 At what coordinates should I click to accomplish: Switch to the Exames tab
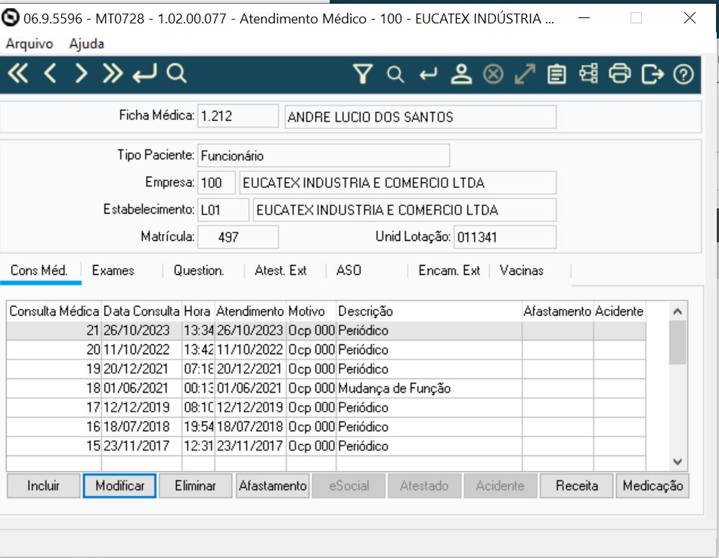113,270
